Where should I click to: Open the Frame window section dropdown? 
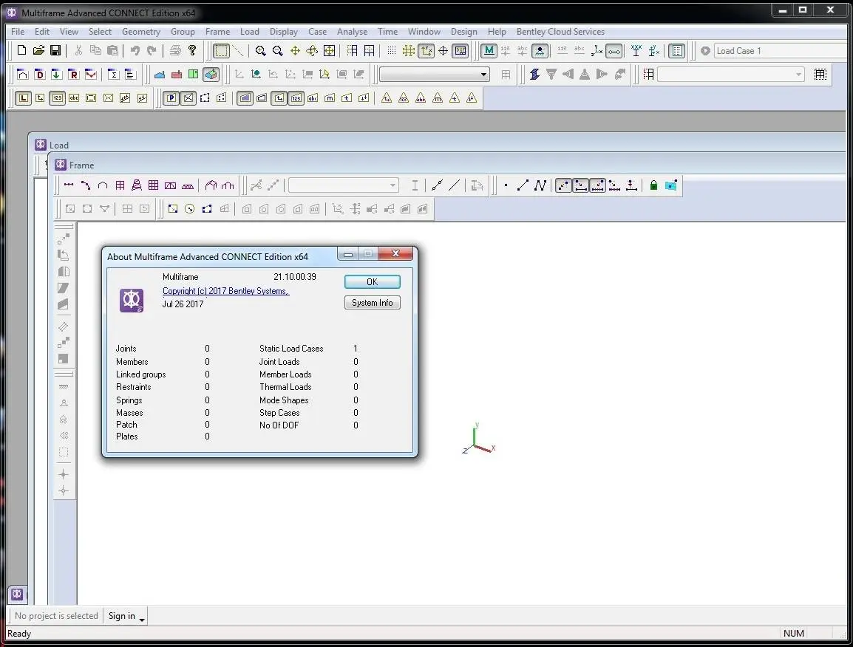click(x=343, y=185)
